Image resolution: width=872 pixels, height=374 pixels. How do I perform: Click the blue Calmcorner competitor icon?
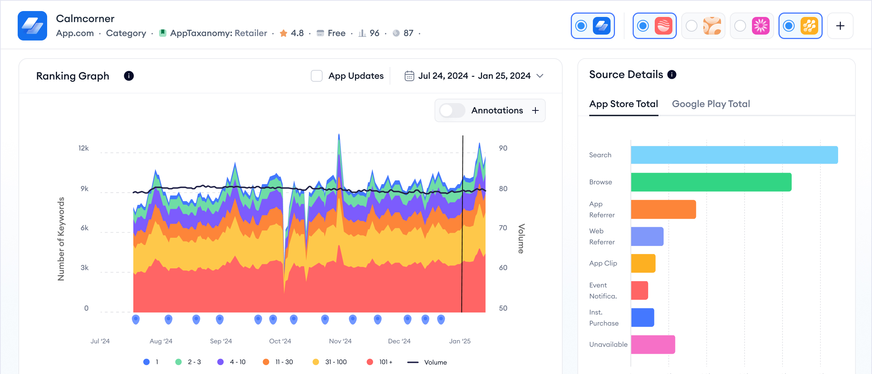click(602, 26)
